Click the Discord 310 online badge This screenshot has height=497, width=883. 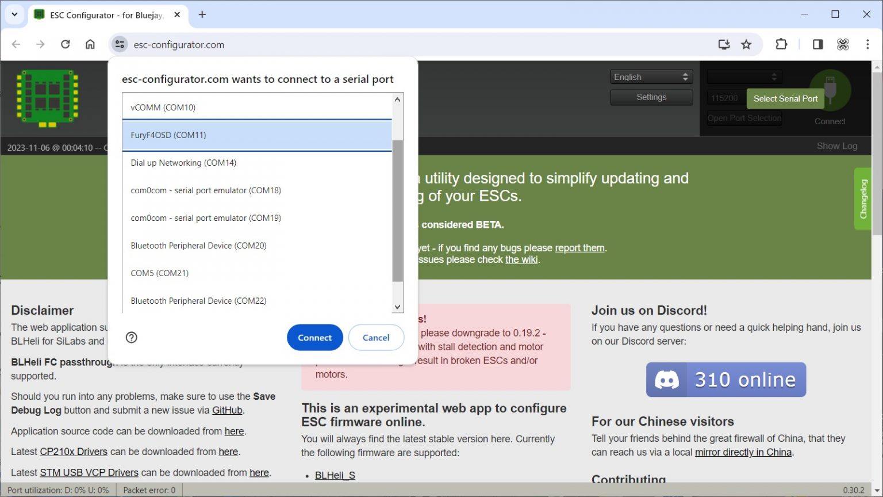point(726,380)
